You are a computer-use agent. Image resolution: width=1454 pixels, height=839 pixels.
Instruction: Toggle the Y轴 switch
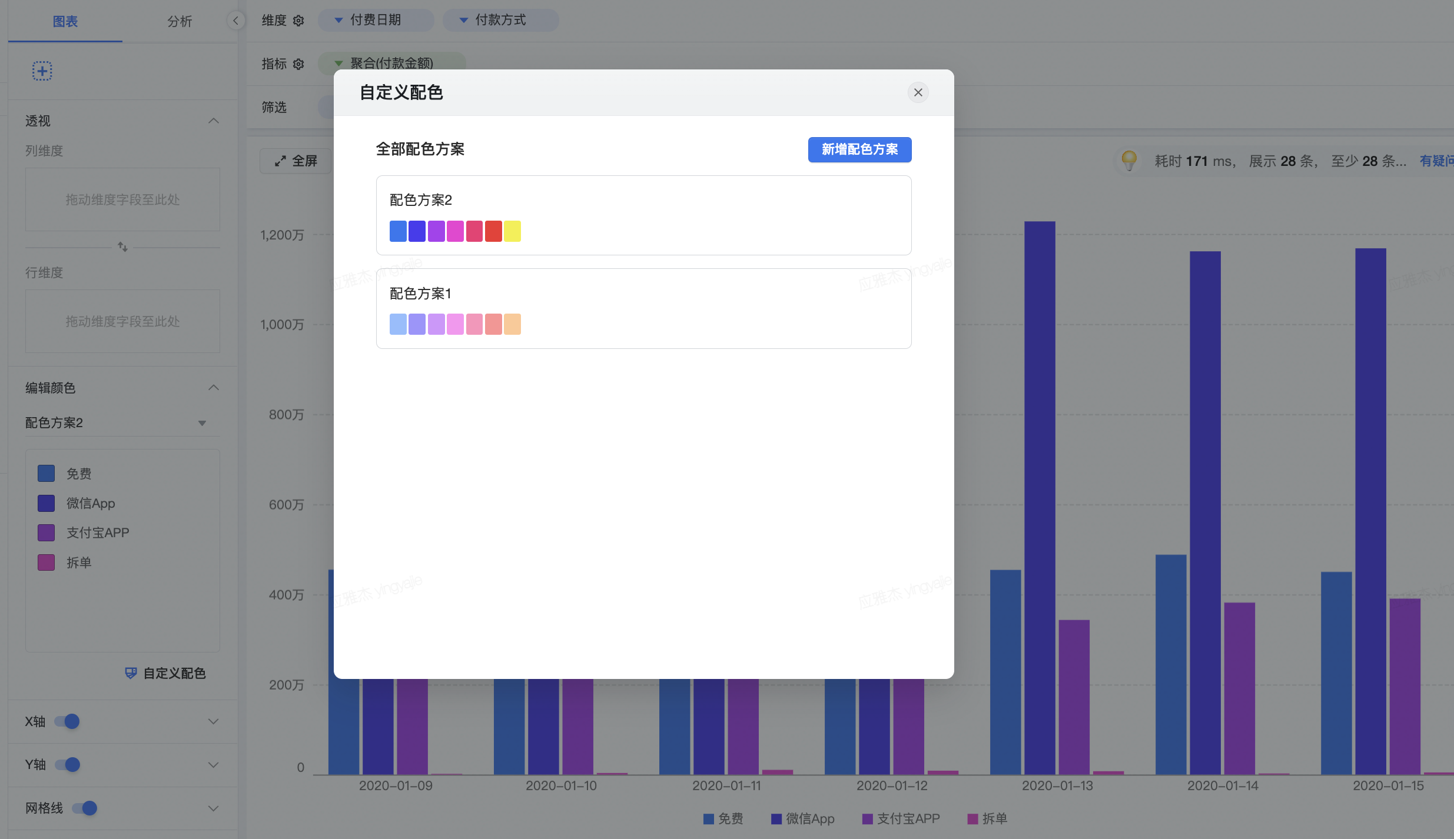click(x=67, y=765)
